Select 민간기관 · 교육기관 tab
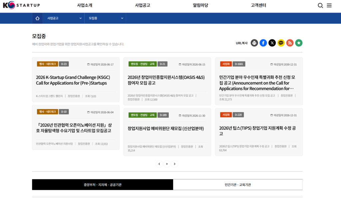The width and height of the screenshot is (341, 198). coord(238,185)
